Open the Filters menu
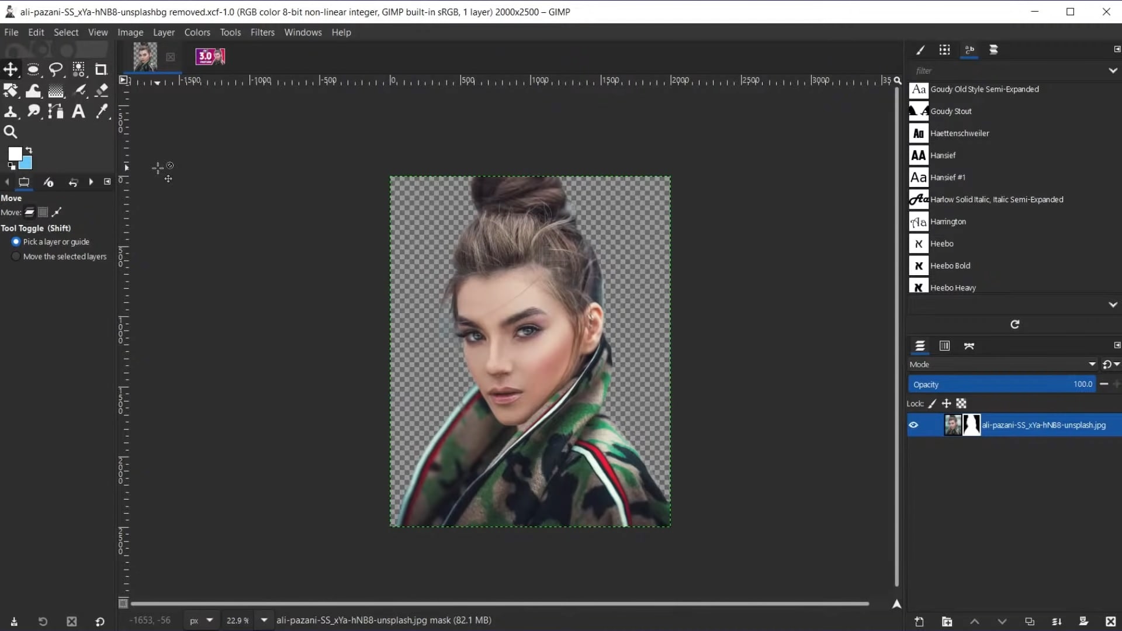The image size is (1122, 631). [262, 33]
